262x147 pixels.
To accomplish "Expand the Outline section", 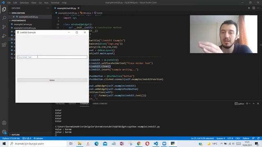I will (15, 134).
